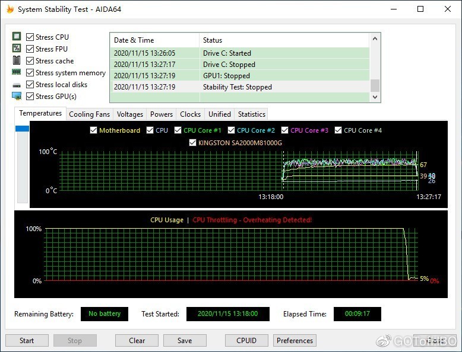Hide the Motherboard temperature graph line
The height and width of the screenshot is (352, 462).
tap(93, 130)
